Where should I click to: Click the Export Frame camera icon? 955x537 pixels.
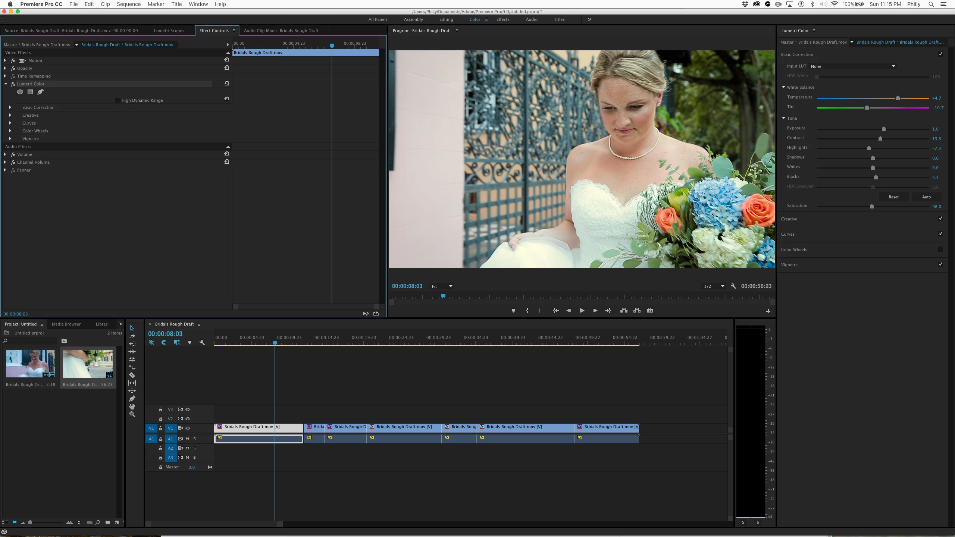pos(650,311)
